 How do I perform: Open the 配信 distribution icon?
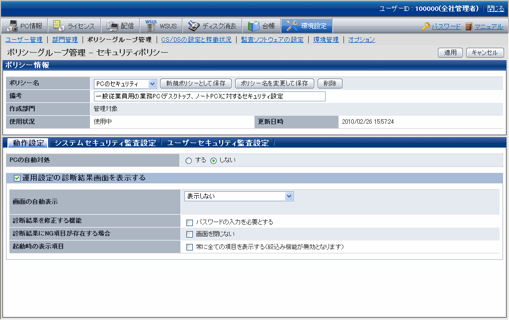112,26
